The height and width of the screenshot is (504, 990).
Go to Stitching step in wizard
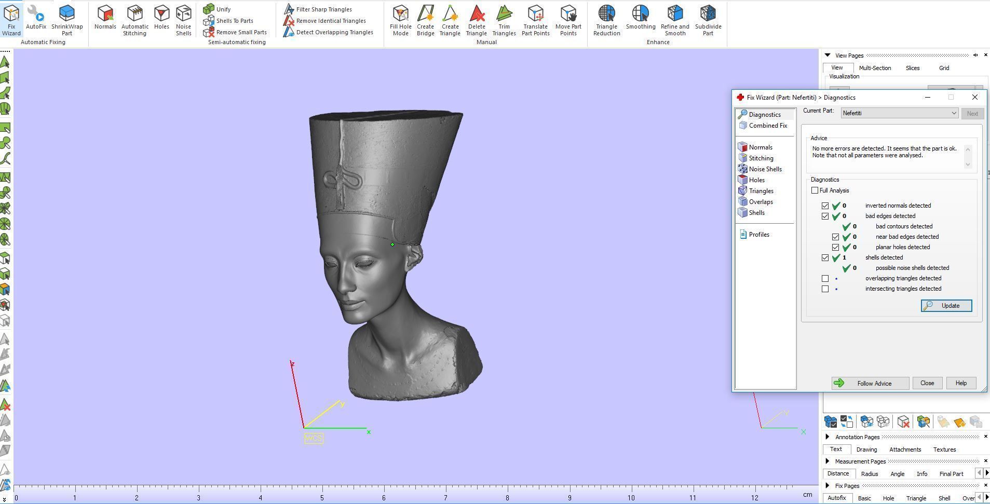click(x=761, y=158)
